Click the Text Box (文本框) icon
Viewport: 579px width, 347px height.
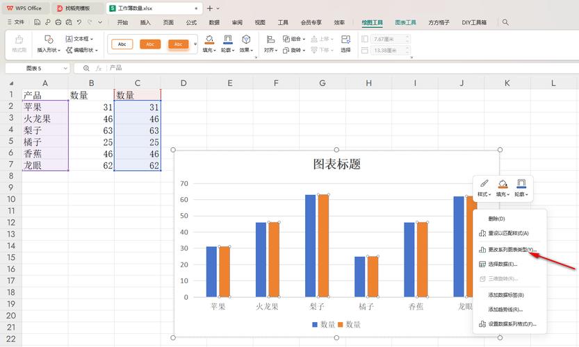click(x=69, y=39)
